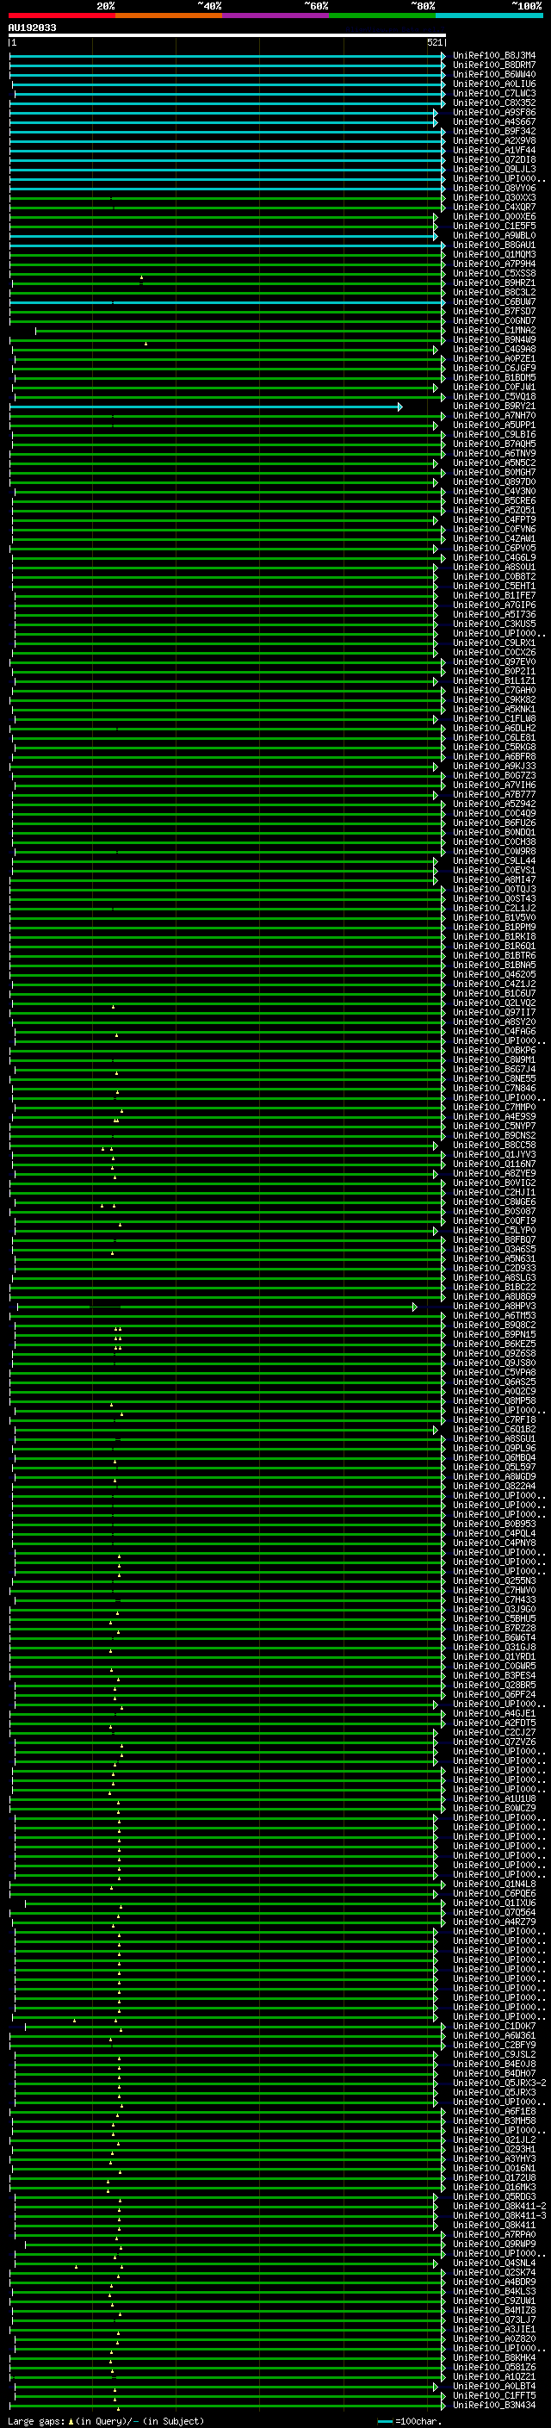The image size is (551, 2428).
Task: Click query end position 521
Action: click(x=434, y=42)
